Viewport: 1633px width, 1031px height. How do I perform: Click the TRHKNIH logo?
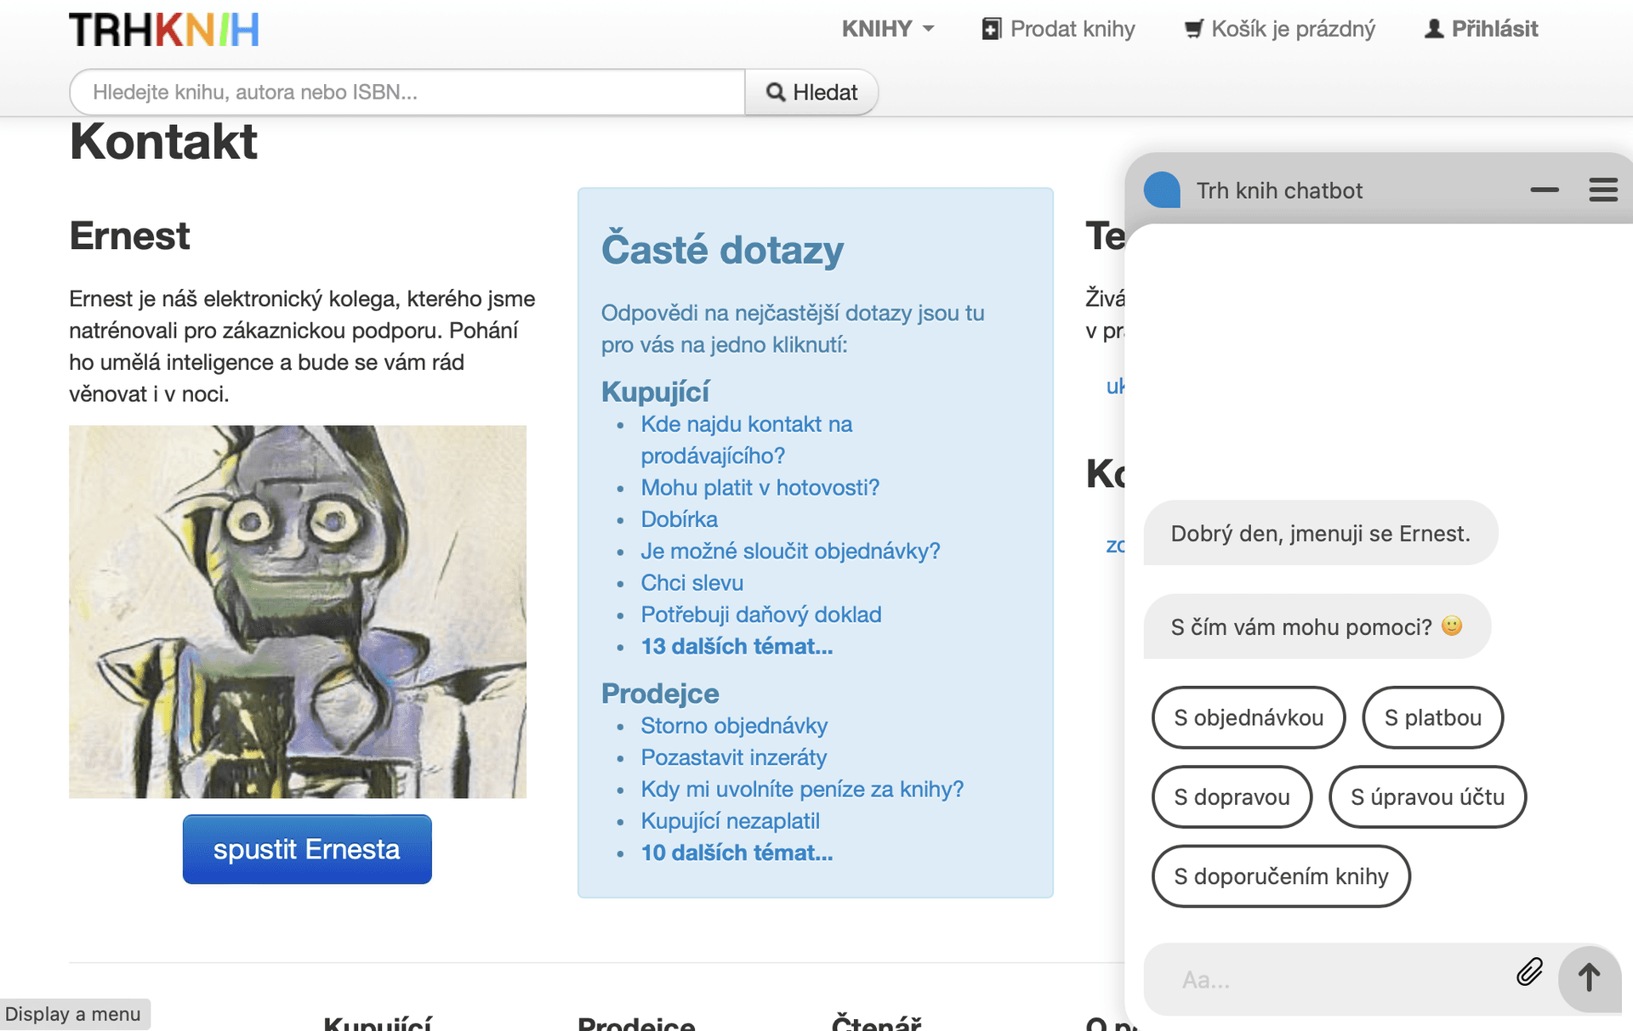[164, 30]
